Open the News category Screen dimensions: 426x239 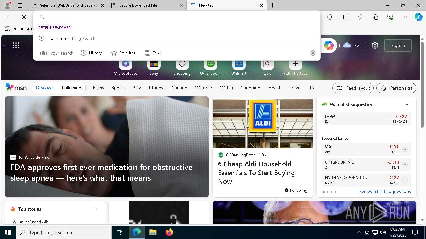pos(98,88)
